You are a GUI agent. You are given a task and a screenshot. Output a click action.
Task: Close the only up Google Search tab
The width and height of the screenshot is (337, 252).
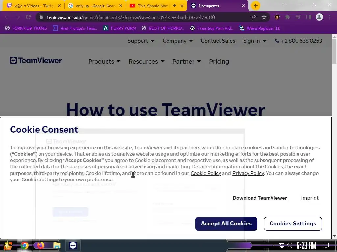pyautogui.click(x=121, y=6)
